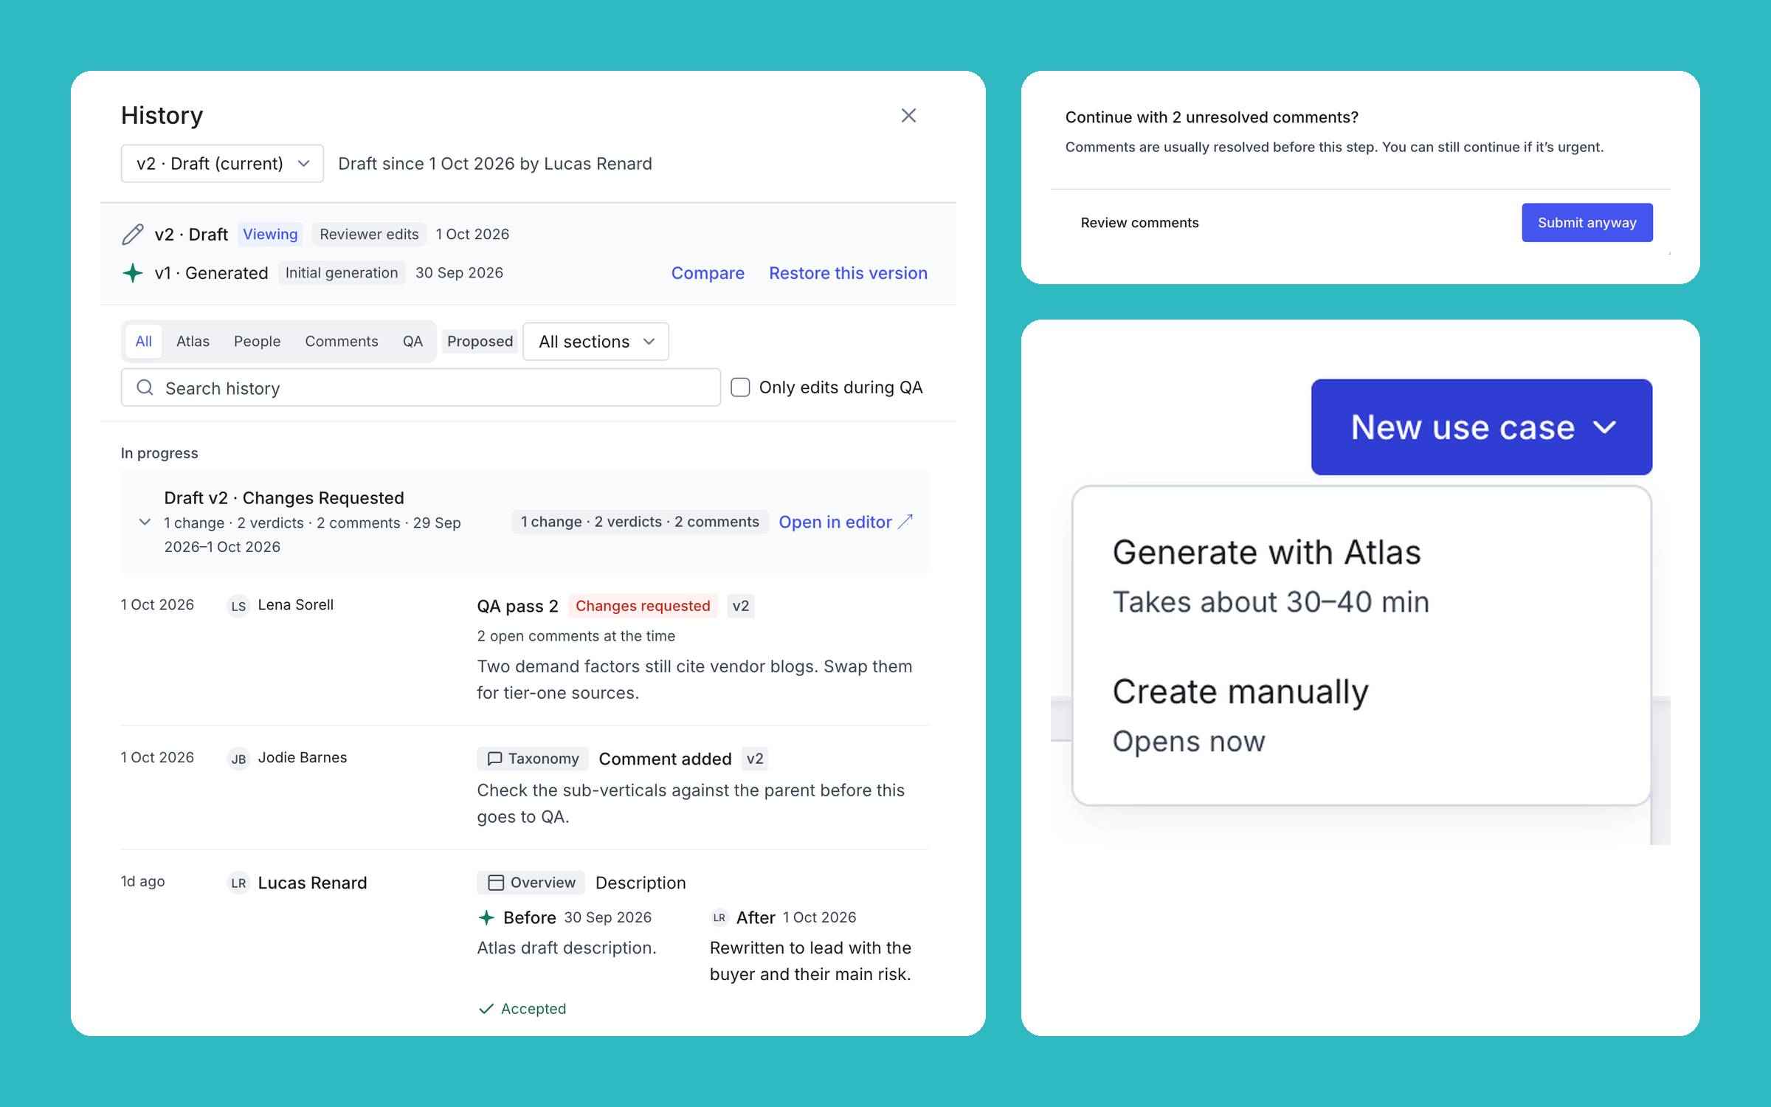1771x1107 pixels.
Task: Click the small LR avatar beside After
Action: coord(719,917)
